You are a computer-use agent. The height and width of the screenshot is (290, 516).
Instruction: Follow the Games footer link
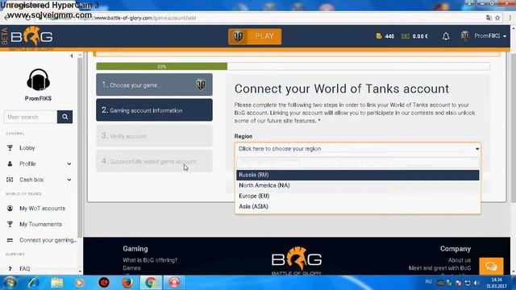click(x=131, y=268)
